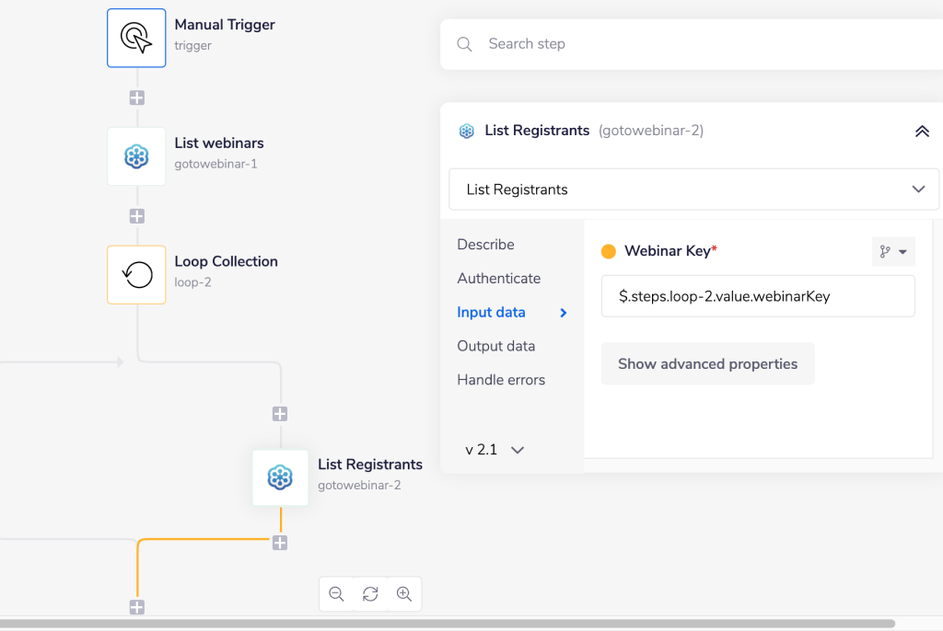Add step below List webinars
Viewport: 943px width, 631px height.
pyautogui.click(x=136, y=216)
